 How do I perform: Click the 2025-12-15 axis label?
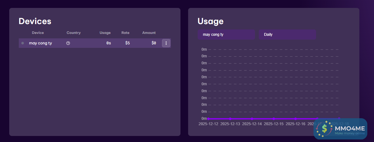click(x=274, y=124)
